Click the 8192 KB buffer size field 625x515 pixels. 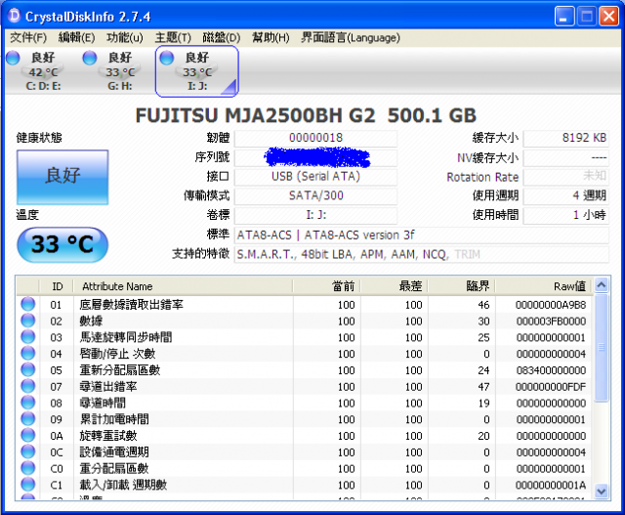(566, 138)
